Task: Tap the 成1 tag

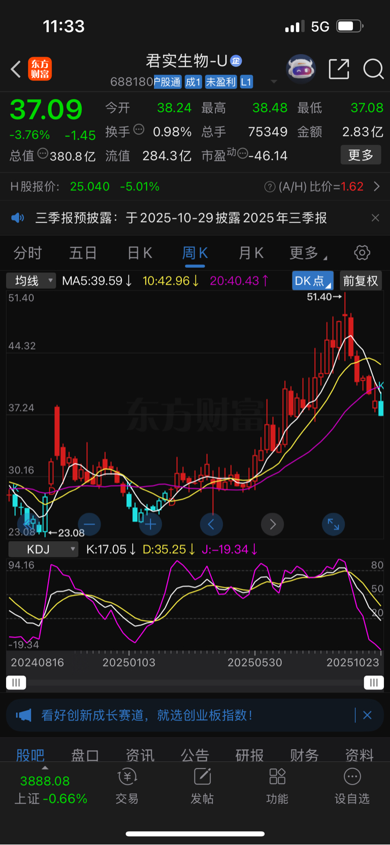Action: tap(193, 82)
